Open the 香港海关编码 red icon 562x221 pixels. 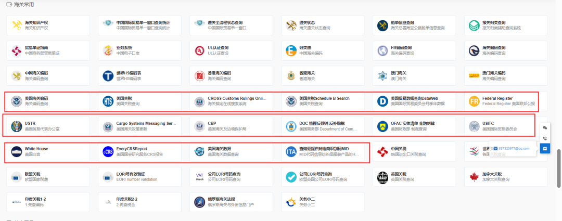(200, 76)
